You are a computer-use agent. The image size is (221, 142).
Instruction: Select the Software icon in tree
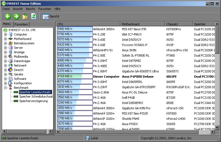[x=11, y=79]
